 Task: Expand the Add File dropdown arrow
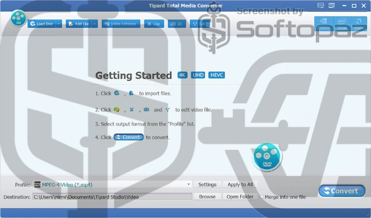point(95,23)
